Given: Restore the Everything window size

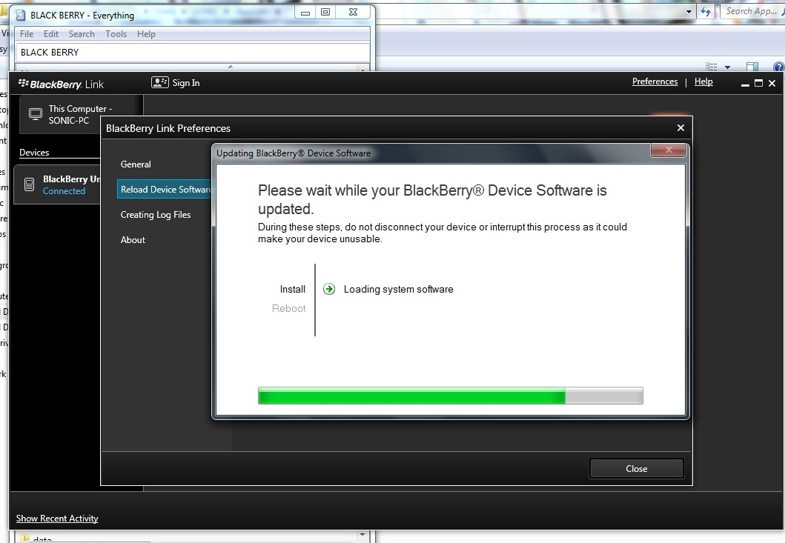Looking at the screenshot, I should [x=325, y=12].
